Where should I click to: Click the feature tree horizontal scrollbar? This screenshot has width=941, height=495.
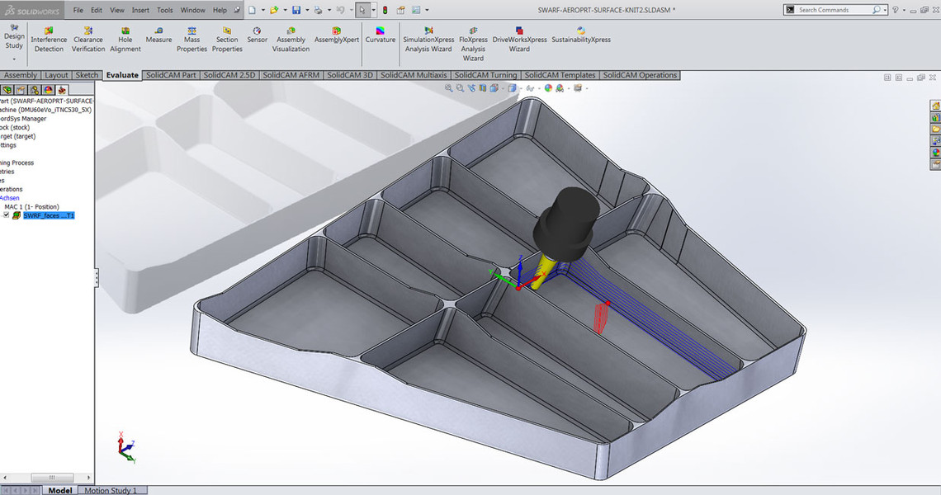click(x=52, y=478)
